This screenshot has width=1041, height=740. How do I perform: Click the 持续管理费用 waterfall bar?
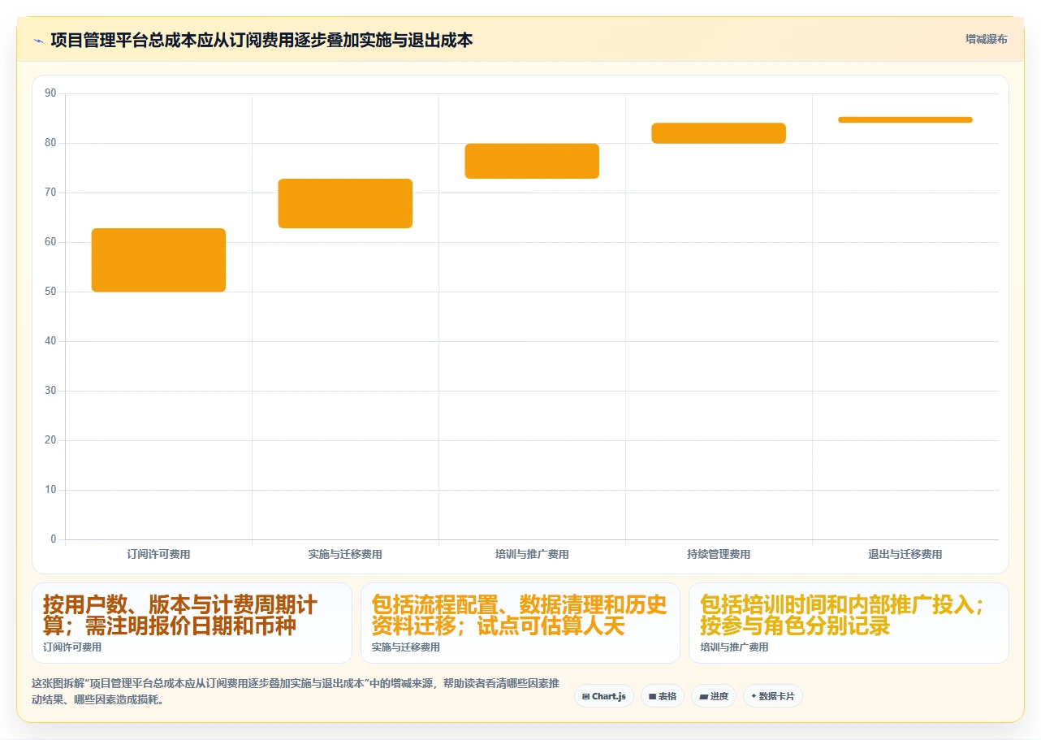tap(719, 133)
